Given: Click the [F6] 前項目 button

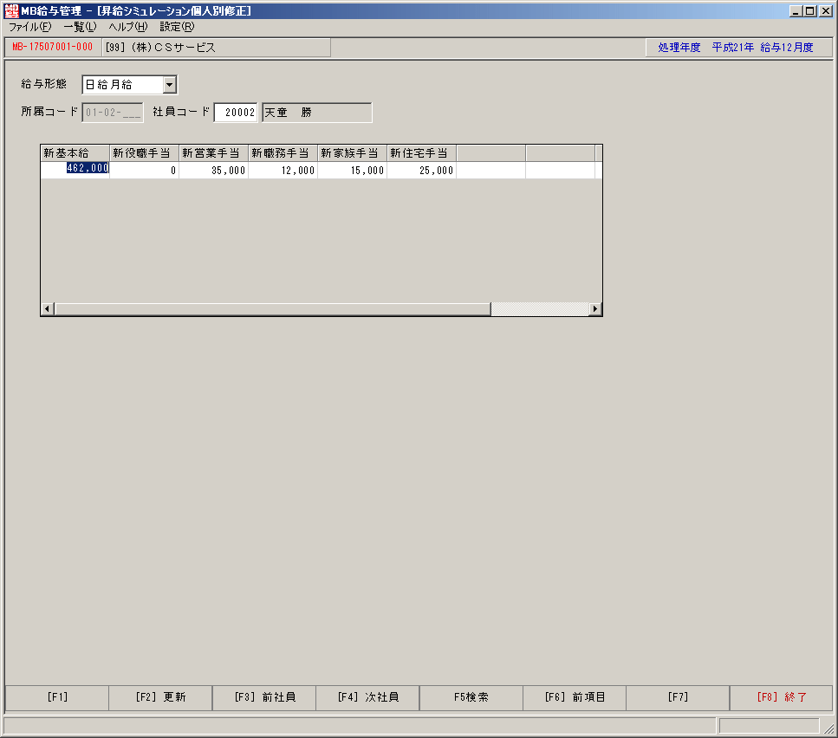Looking at the screenshot, I should 575,697.
